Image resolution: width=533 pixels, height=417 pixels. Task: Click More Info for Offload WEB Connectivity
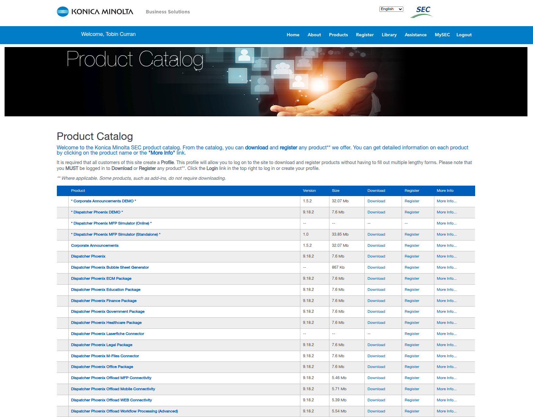point(446,400)
